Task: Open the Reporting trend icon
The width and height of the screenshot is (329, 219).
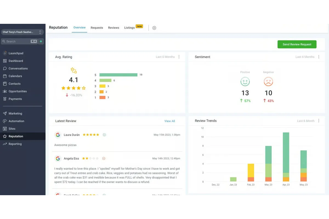Action: pos(5,144)
